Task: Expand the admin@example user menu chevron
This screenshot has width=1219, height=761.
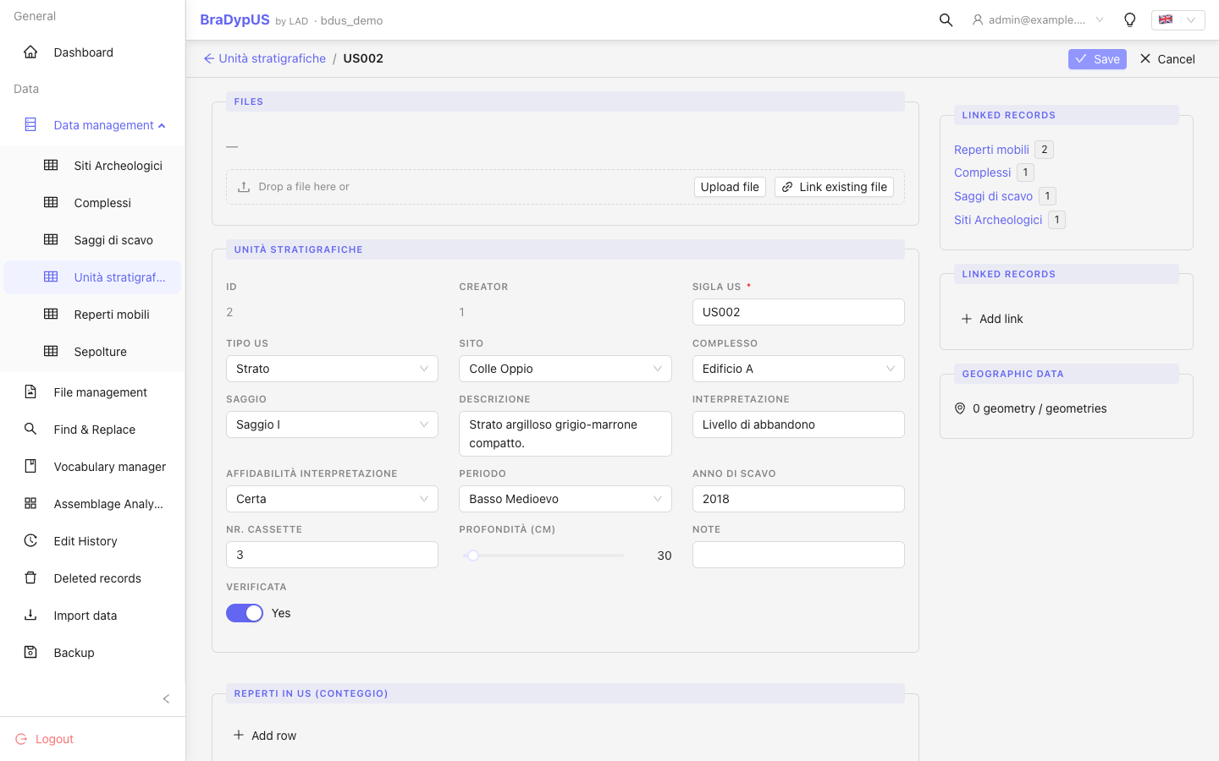Action: tap(1100, 19)
